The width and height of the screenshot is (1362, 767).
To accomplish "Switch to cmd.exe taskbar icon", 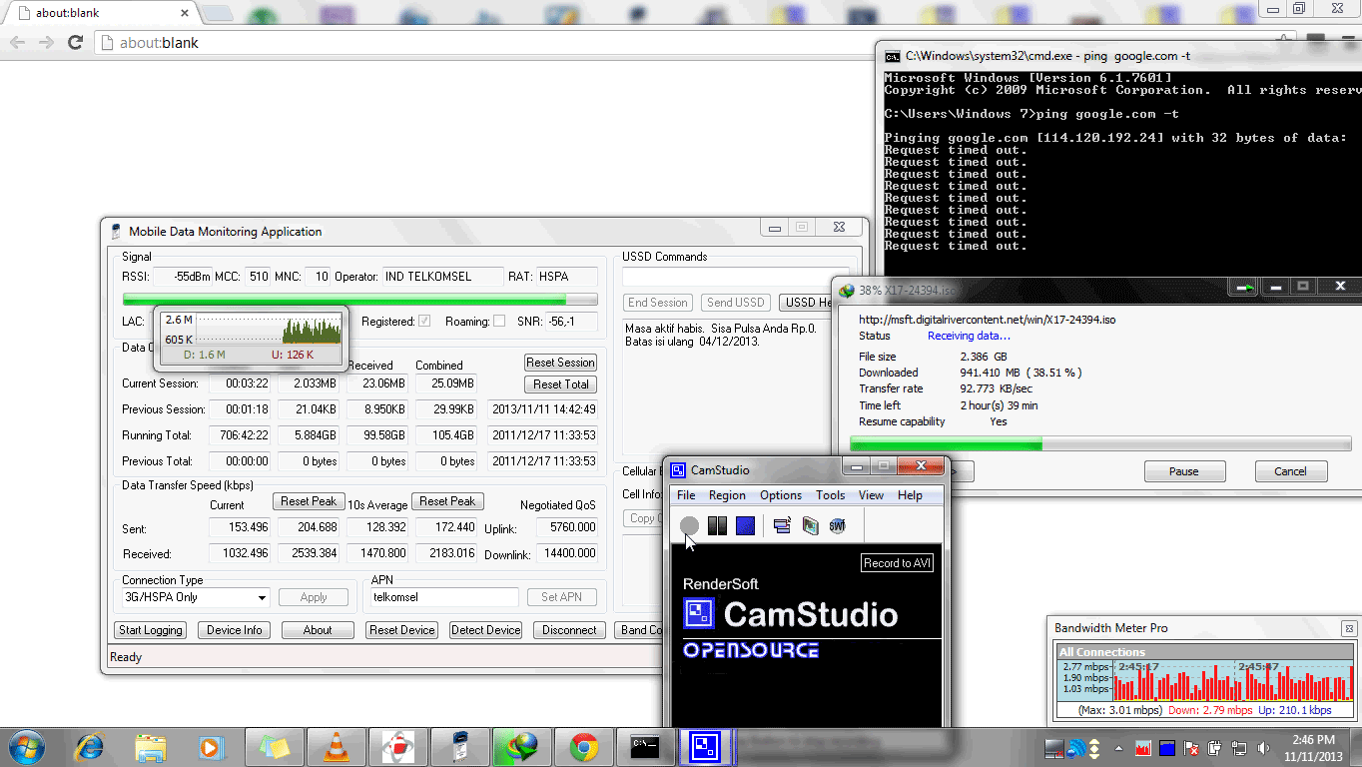I will [646, 746].
